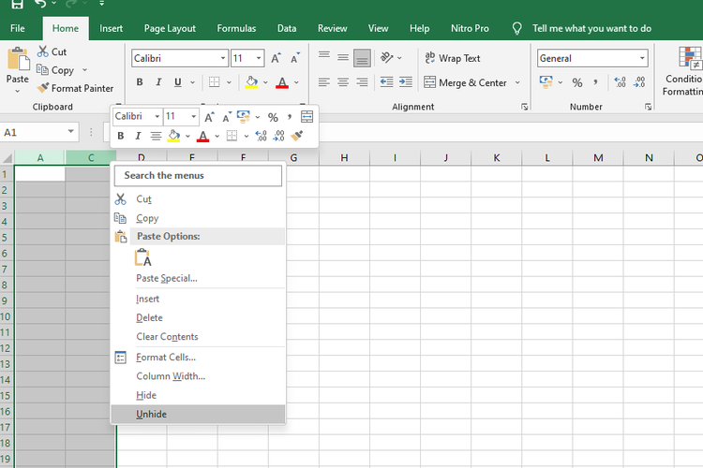Open ribbon font size 11 dropdown
The height and width of the screenshot is (468, 703).
[x=259, y=58]
